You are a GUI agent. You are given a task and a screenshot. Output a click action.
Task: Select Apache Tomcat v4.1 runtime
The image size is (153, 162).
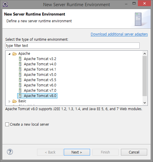(40, 69)
